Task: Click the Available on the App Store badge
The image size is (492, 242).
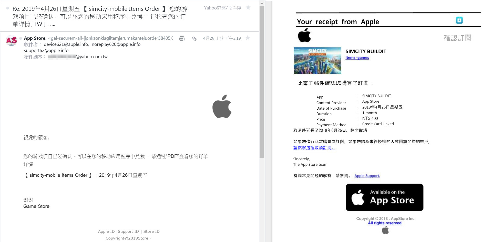Action: 384,197
